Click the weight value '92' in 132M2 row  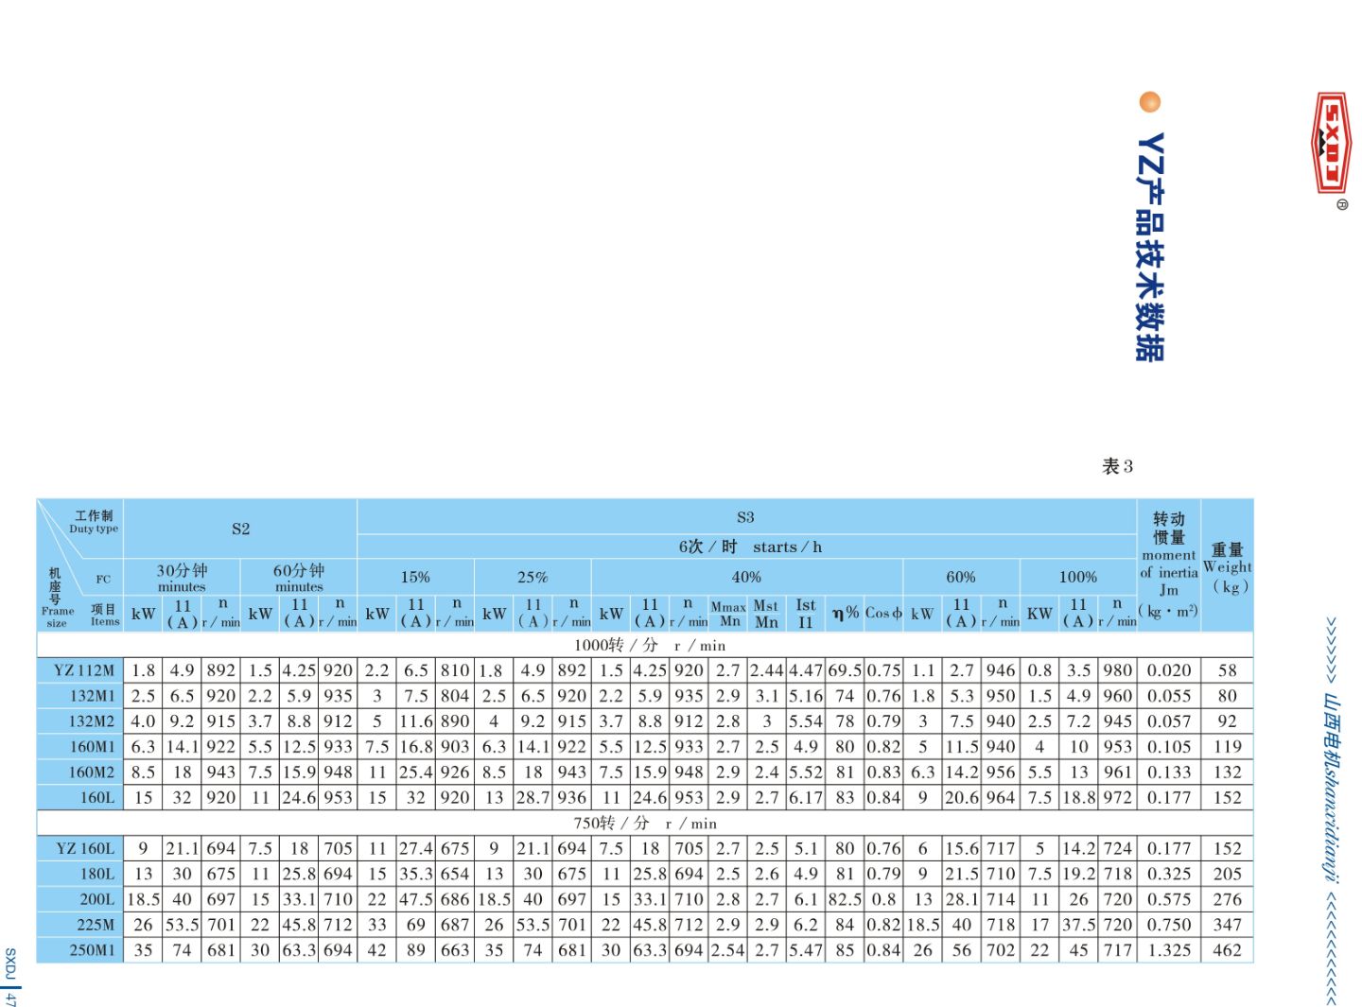point(1228,721)
